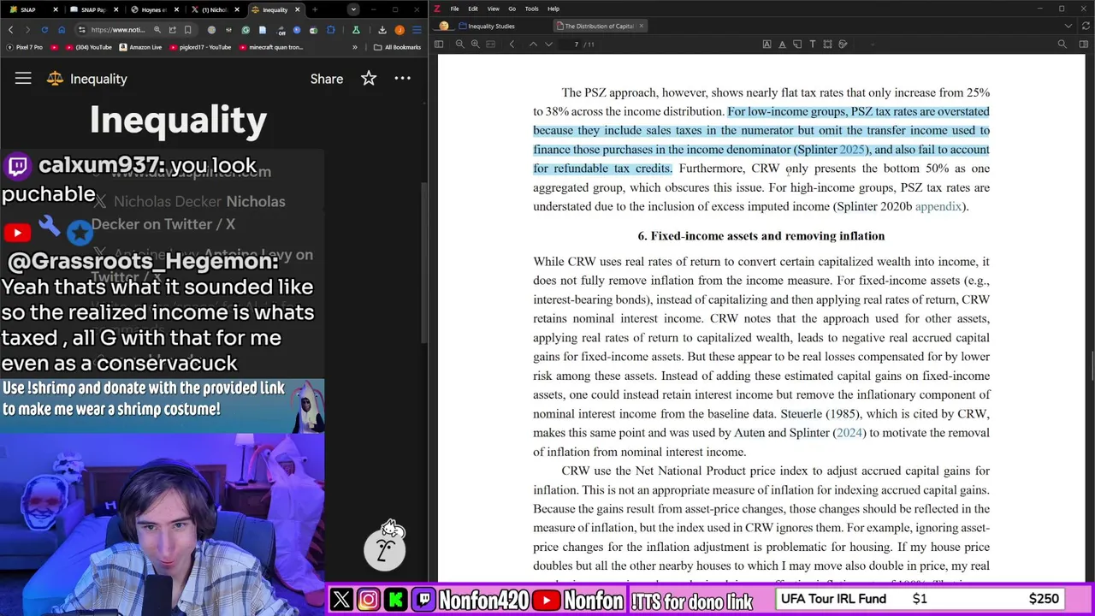
Task: Click the Inequality page breadcrumb title
Action: point(98,79)
